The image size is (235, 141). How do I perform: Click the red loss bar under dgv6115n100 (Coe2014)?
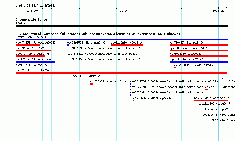127,45
